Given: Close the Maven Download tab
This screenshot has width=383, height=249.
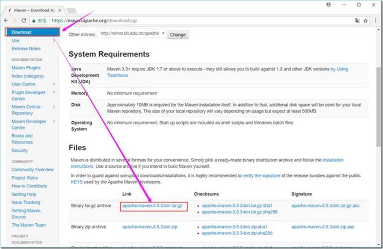Looking at the screenshot, I should click(60, 10).
